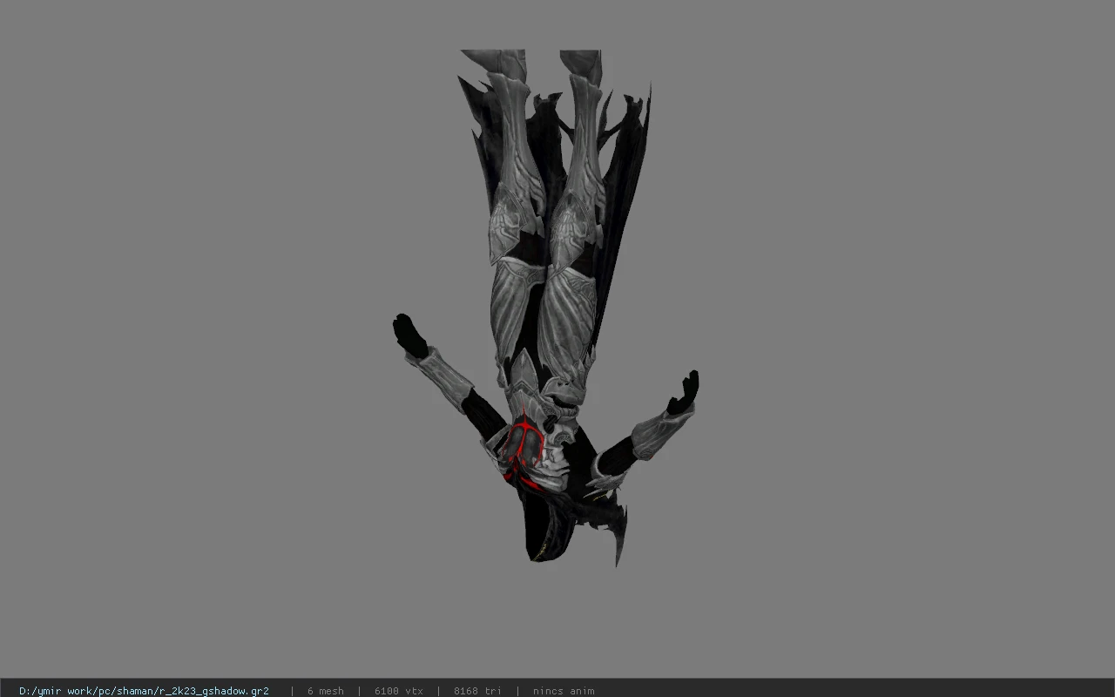Click the 'nincs anim' status entry
This screenshot has height=697, width=1115.
[x=564, y=691]
